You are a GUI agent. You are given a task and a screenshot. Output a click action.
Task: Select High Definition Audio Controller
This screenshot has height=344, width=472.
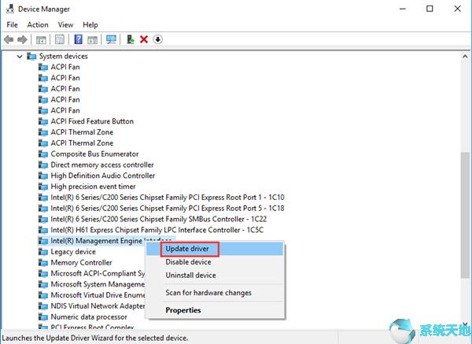coord(102,176)
